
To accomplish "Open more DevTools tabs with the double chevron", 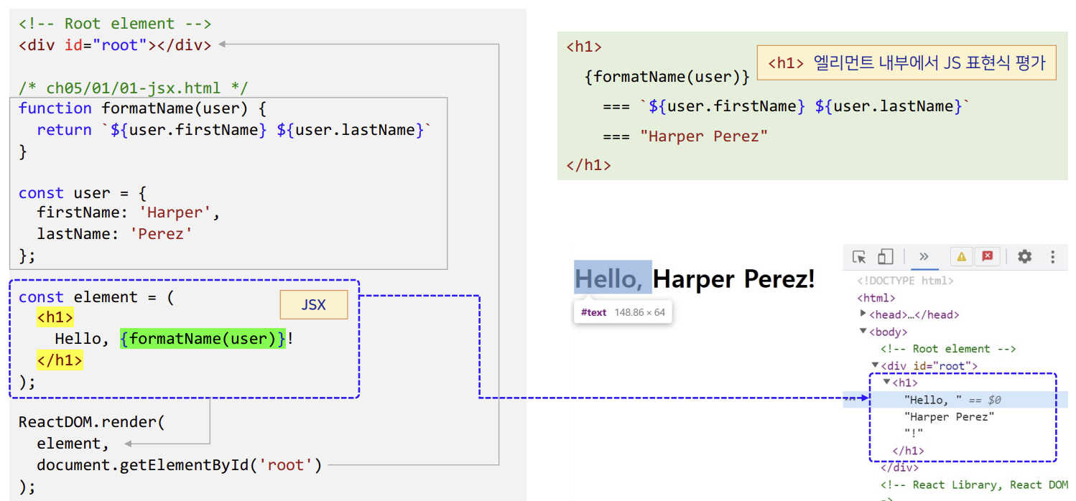I will pos(924,257).
